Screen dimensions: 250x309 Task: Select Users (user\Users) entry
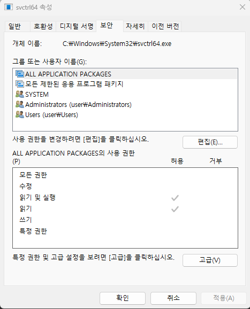click(x=125, y=115)
